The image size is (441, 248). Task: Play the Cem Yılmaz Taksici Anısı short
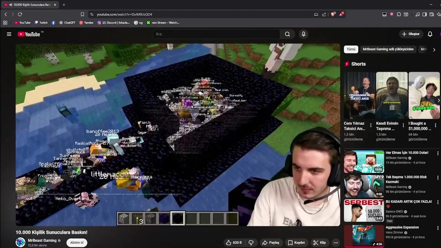tap(359, 95)
